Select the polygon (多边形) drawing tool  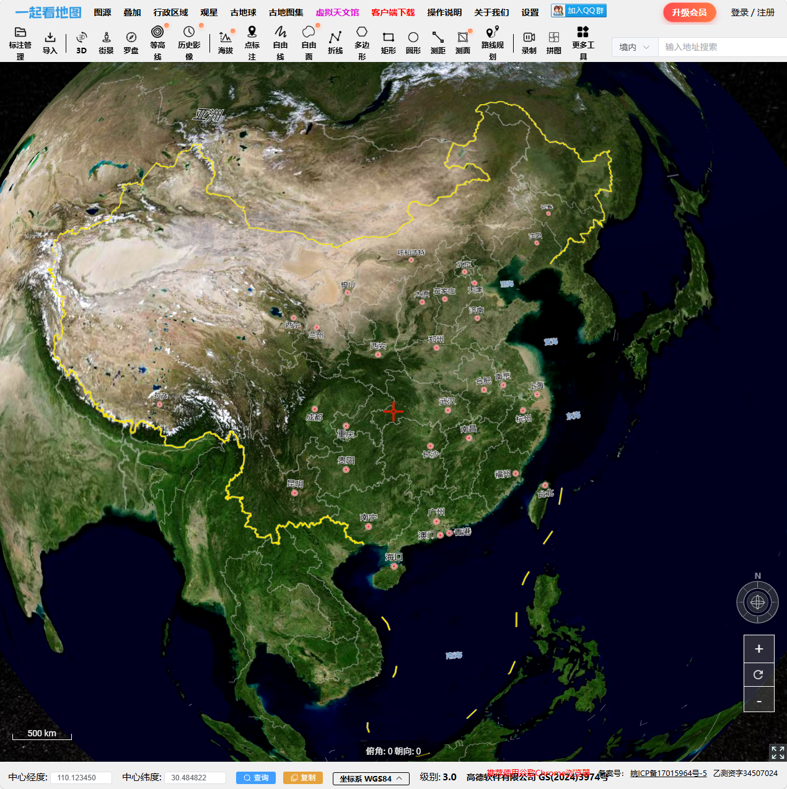(x=362, y=42)
